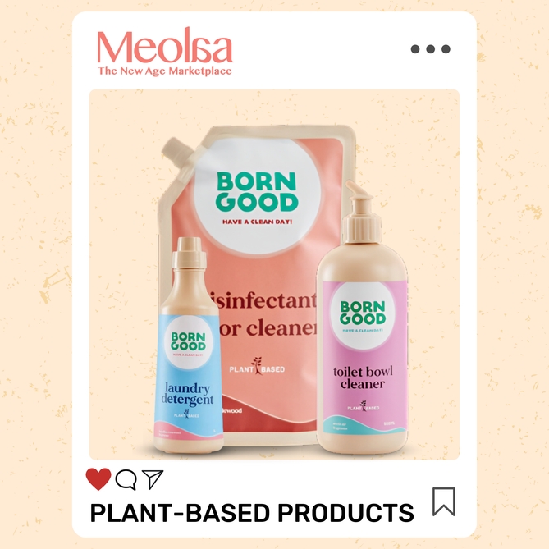Open the three-dot more options menu
The height and width of the screenshot is (549, 549).
pyautogui.click(x=430, y=49)
